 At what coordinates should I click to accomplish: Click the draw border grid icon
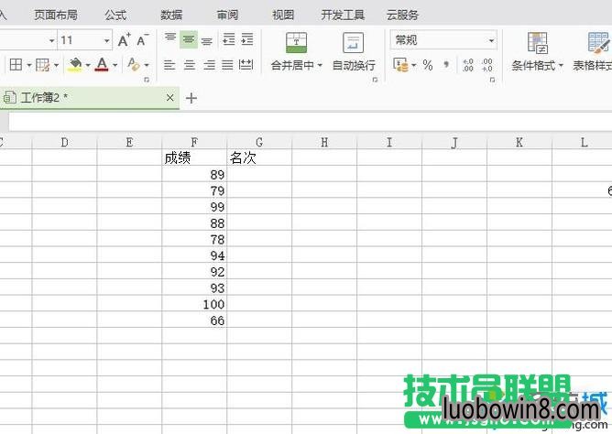[x=42, y=65]
